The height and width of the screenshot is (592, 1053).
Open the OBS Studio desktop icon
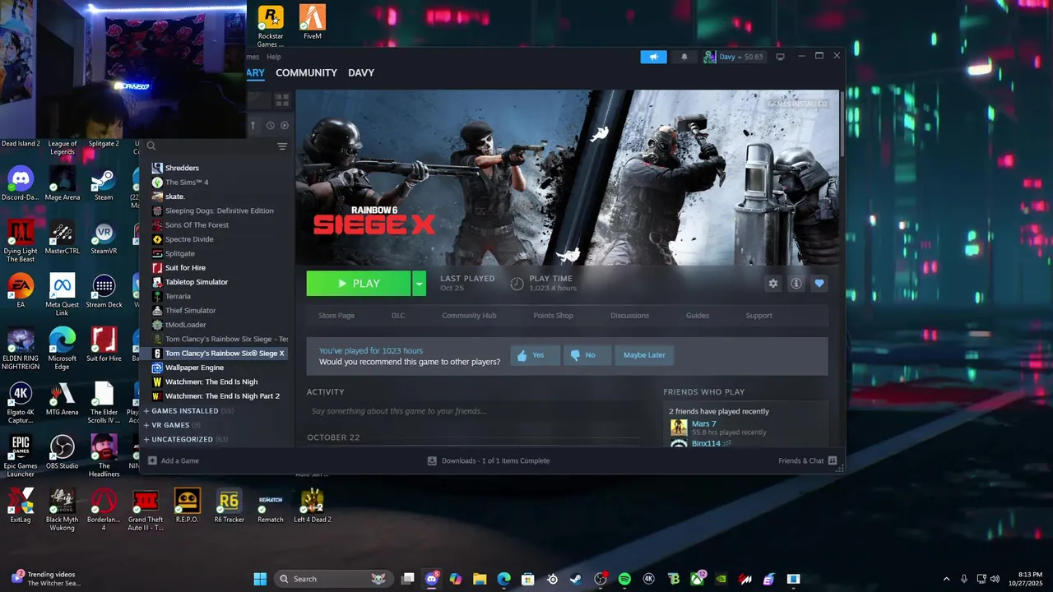[x=63, y=452]
